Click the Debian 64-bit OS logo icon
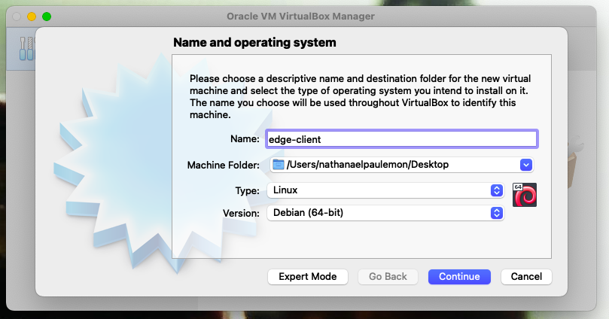609x319 pixels. pyautogui.click(x=525, y=195)
